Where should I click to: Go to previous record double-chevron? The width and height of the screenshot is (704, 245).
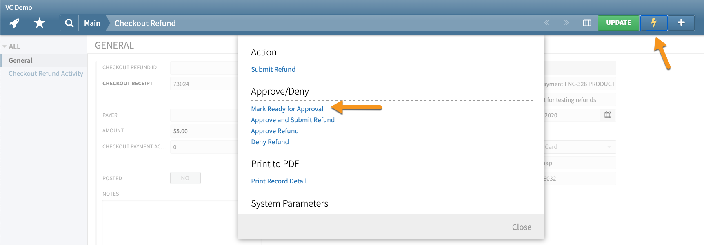(546, 23)
